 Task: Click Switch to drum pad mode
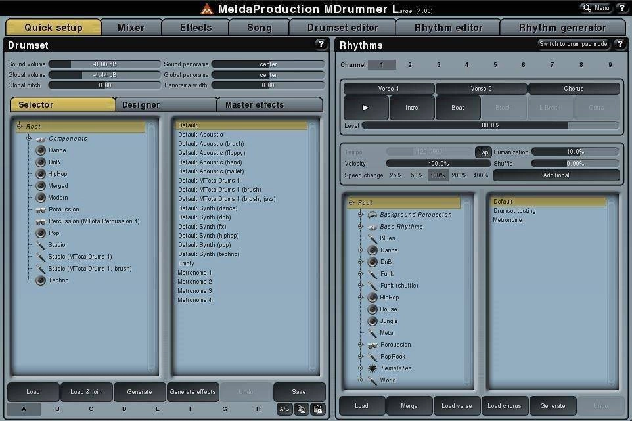(x=573, y=44)
